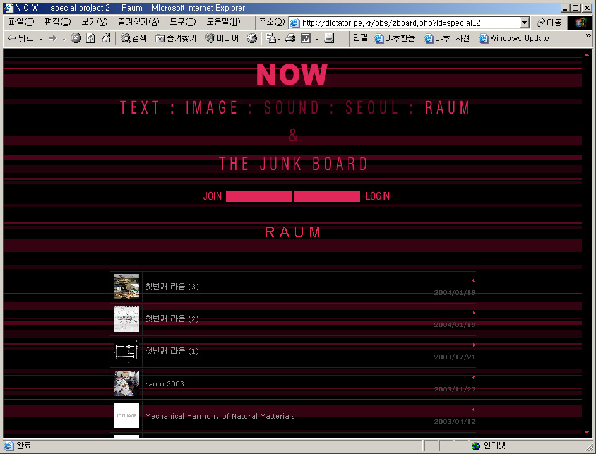Open Favorites (즐겨찾기) toolbar button

coord(176,38)
